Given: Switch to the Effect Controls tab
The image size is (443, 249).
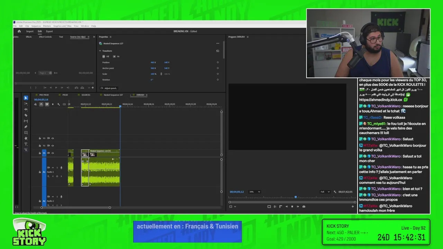Looking at the screenshot, I should [45, 37].
